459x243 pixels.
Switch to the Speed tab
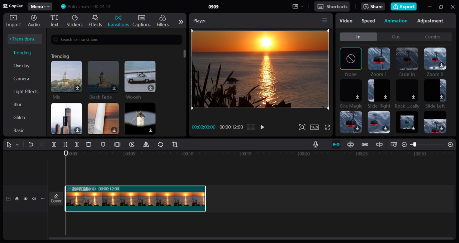pyautogui.click(x=368, y=21)
